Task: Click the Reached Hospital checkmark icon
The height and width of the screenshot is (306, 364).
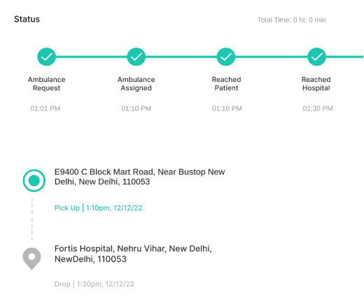Action: click(316, 57)
